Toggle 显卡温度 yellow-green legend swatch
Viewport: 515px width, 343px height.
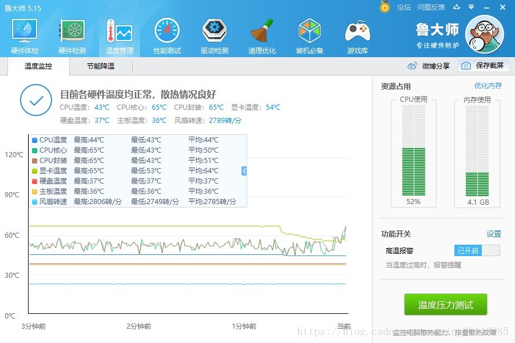point(34,171)
